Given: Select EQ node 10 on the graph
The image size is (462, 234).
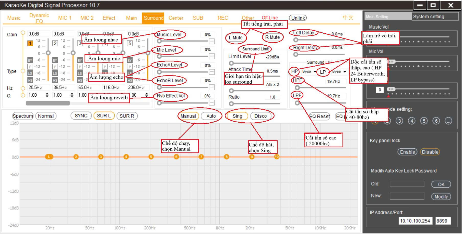Looking at the screenshot, I should pyautogui.click(x=277, y=157).
